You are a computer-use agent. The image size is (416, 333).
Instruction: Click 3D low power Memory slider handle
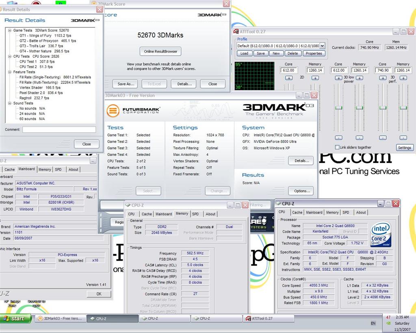coord(360,108)
